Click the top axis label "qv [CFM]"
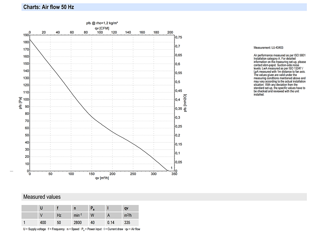Image resolution: width=323 pixels, height=238 pixels. pos(101,28)
